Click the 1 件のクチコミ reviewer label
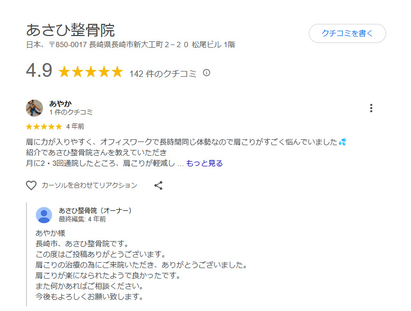The image size is (411, 311). point(71,112)
